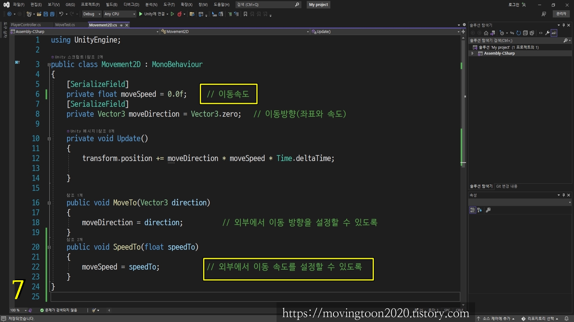The height and width of the screenshot is (322, 574).
Task: Click 소스 제어에 추가 in status bar
Action: click(495, 319)
